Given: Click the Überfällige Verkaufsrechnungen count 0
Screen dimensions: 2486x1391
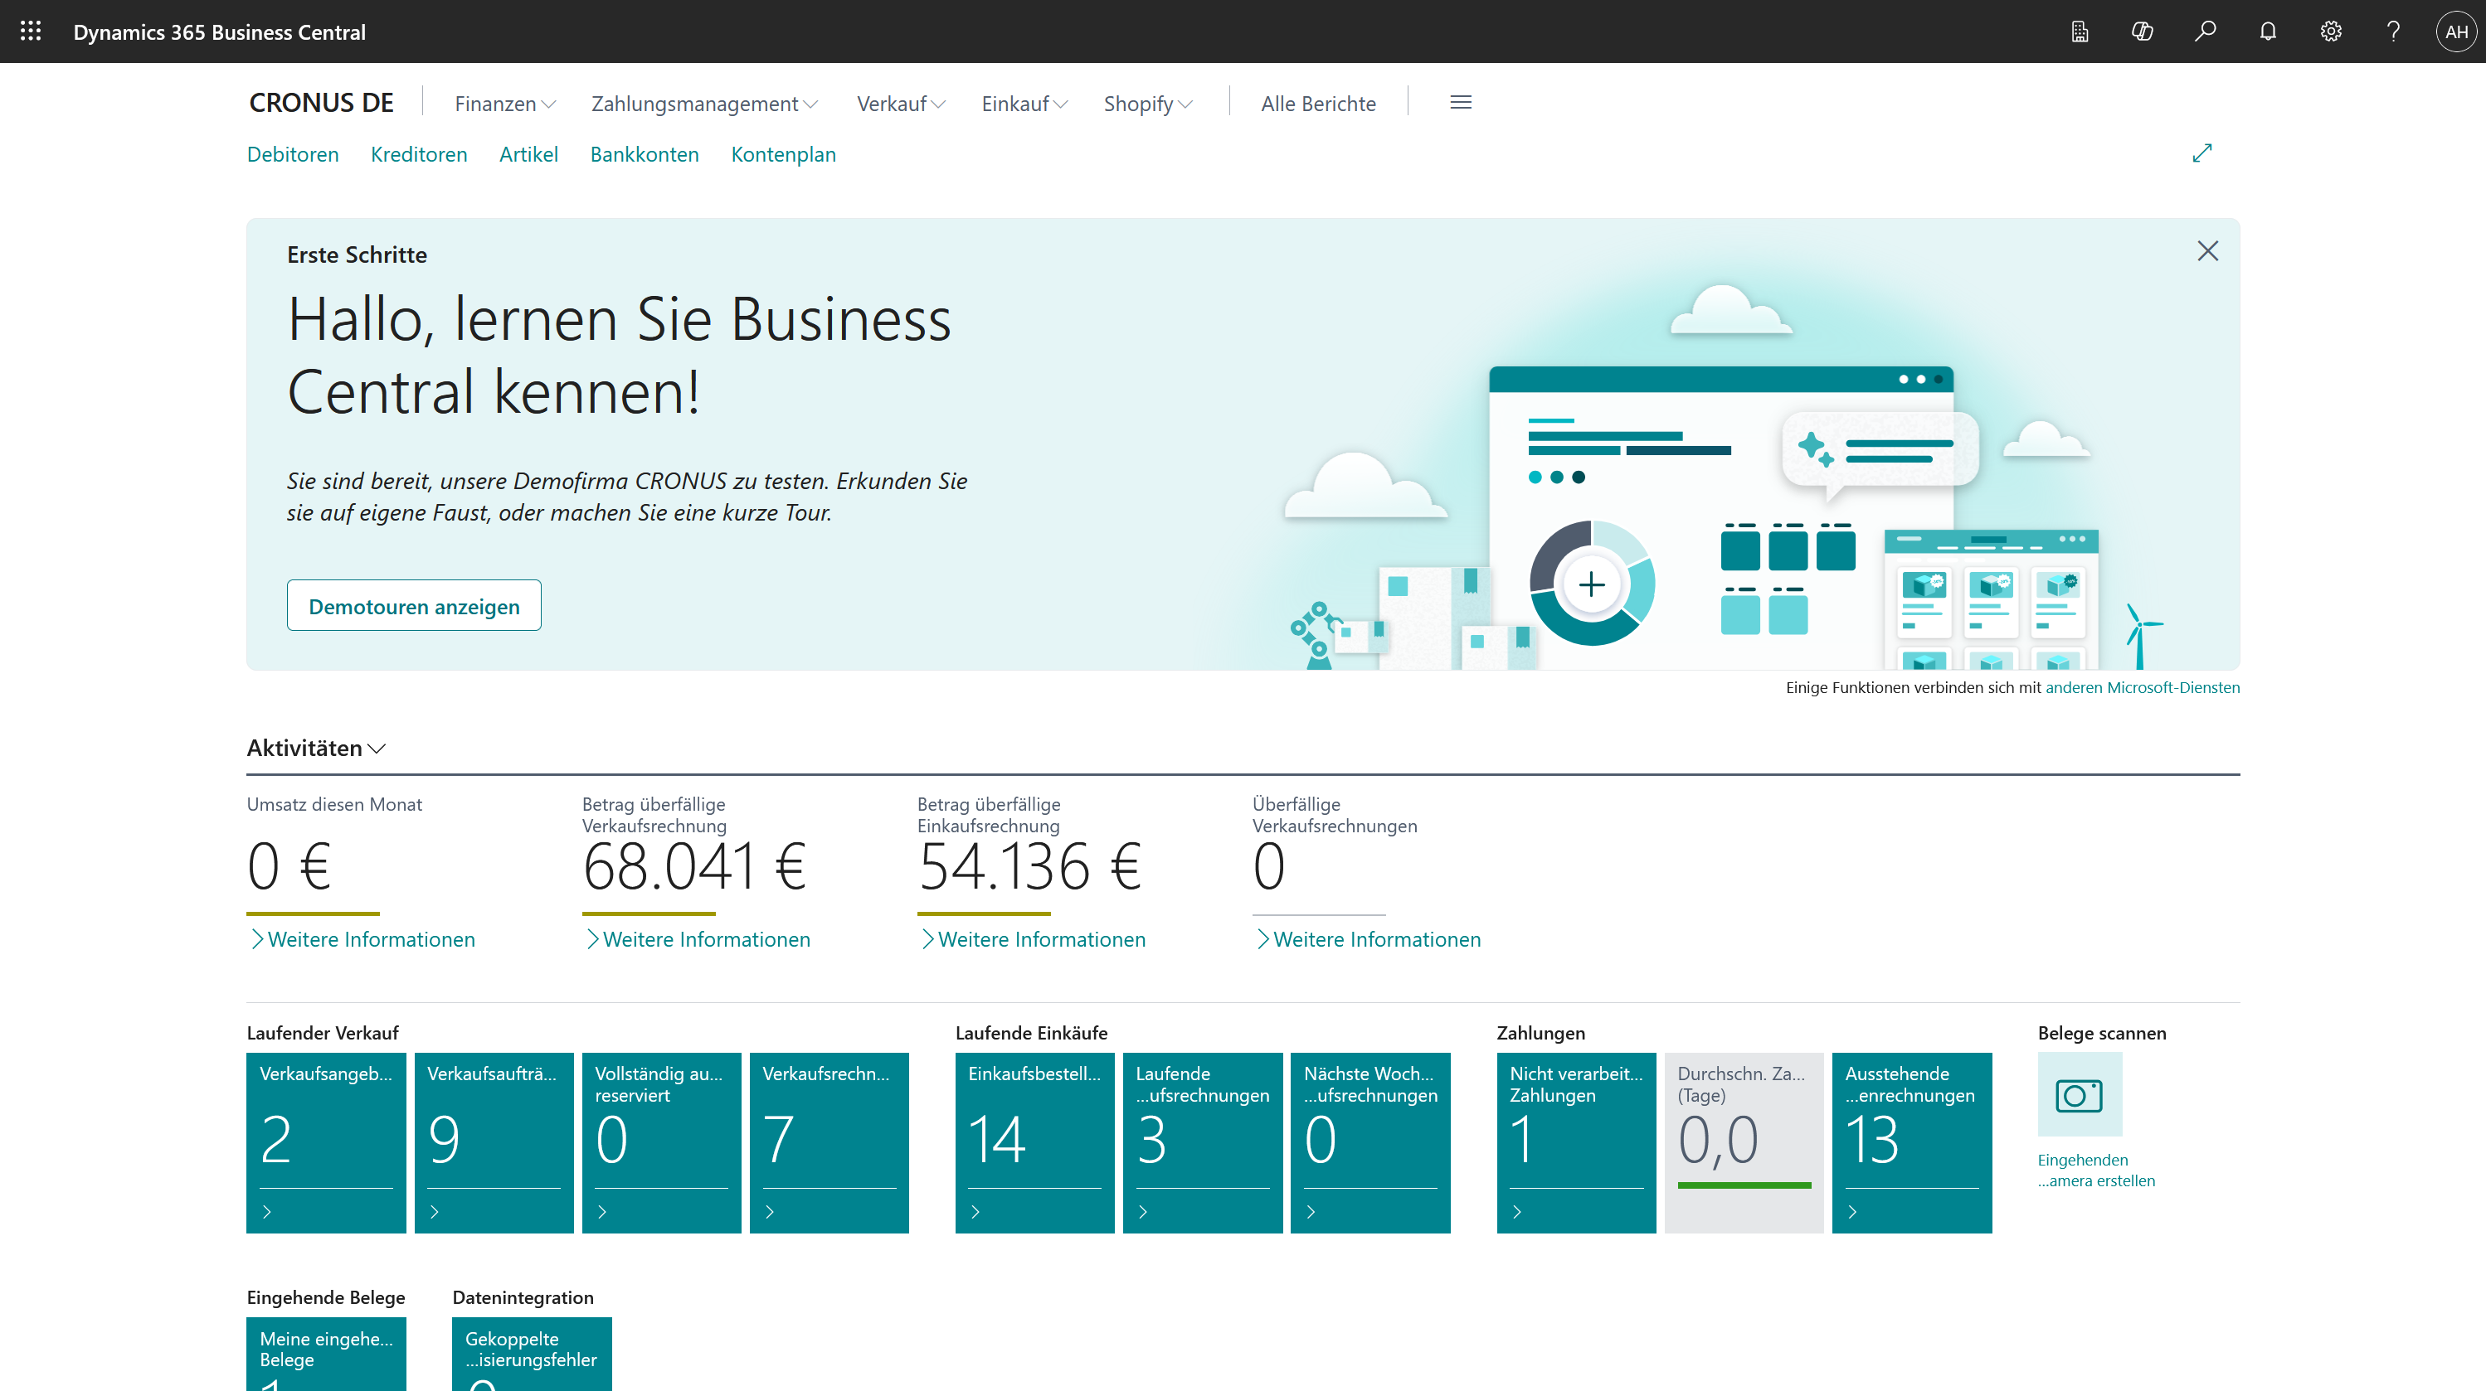Looking at the screenshot, I should 1269,866.
